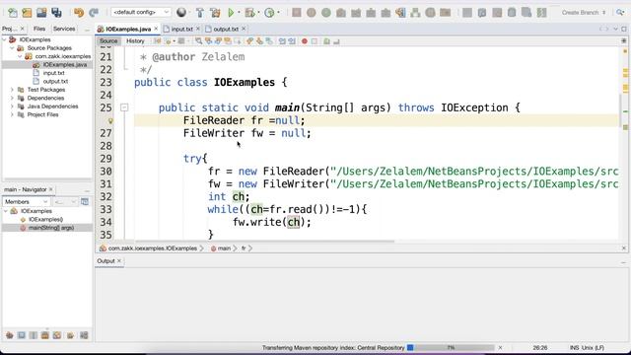Viewport: 631px width, 355px height.
Task: Open the editor tab list dropdown arrow
Action: (x=615, y=29)
